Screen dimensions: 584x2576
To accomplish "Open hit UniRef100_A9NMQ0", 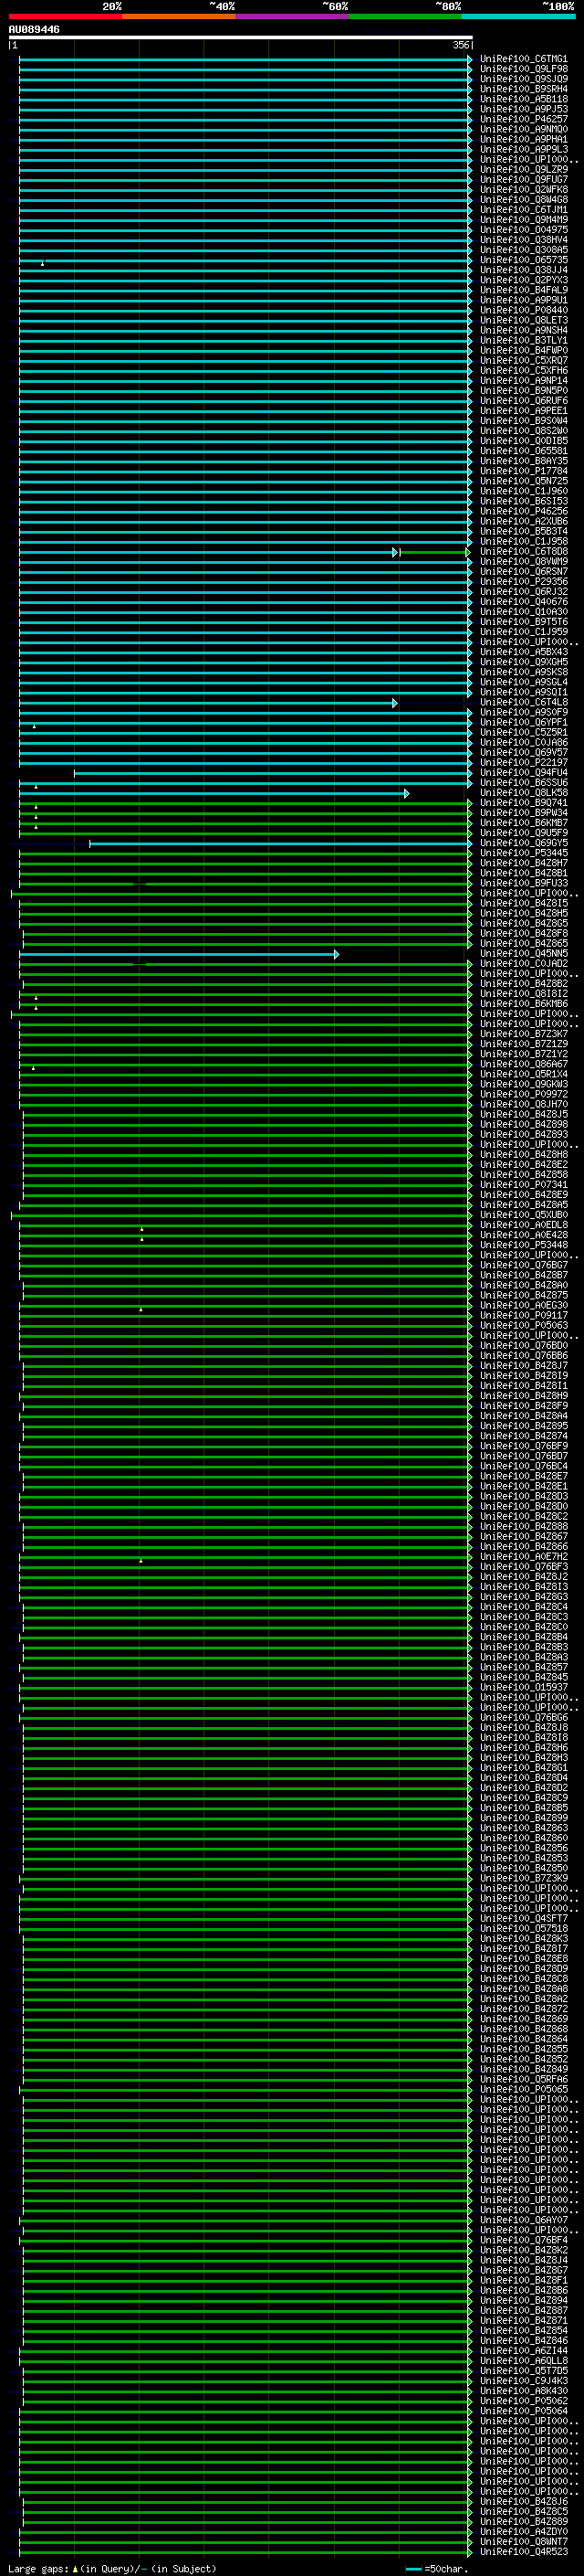I will click(x=524, y=129).
